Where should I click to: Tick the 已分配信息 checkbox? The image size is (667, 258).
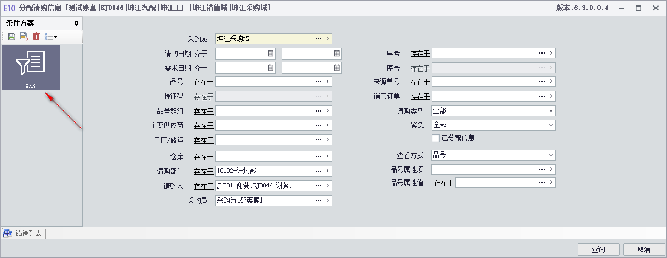pyautogui.click(x=436, y=138)
